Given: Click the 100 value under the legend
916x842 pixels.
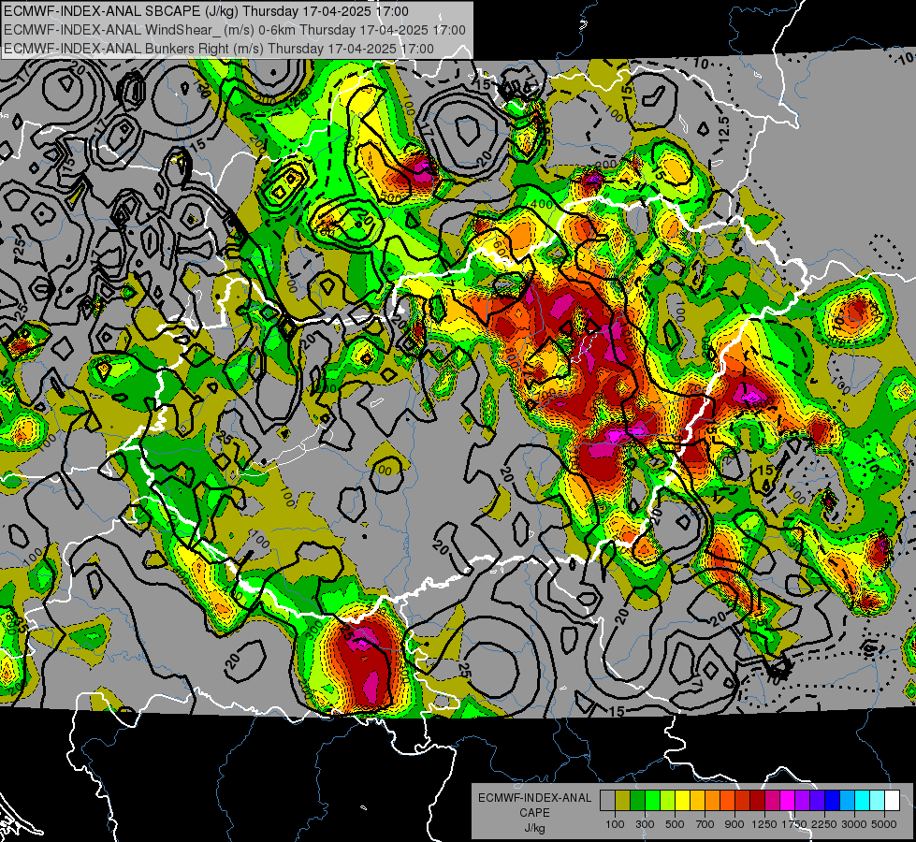Looking at the screenshot, I should coord(615,824).
